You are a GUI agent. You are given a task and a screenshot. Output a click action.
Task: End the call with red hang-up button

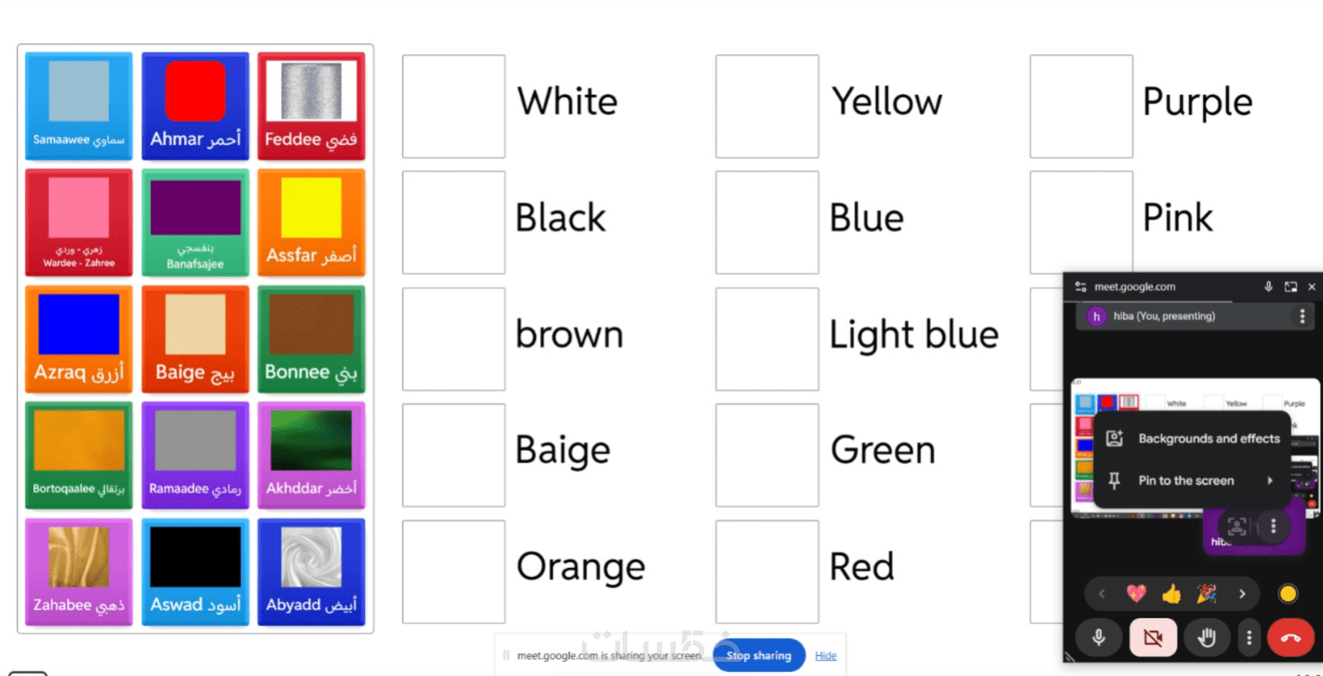point(1290,638)
